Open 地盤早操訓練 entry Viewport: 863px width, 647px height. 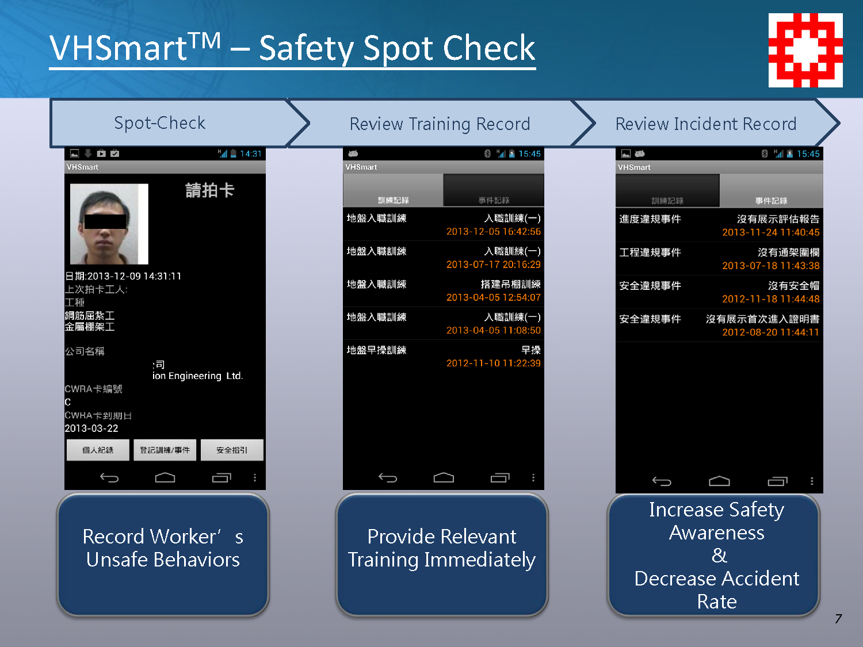444,356
